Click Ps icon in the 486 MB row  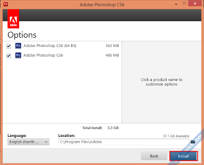pos(18,55)
